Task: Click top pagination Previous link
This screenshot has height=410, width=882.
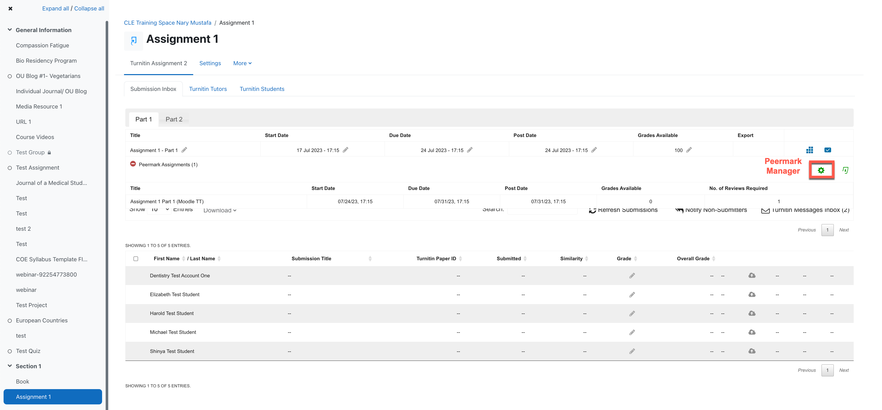Action: click(807, 230)
